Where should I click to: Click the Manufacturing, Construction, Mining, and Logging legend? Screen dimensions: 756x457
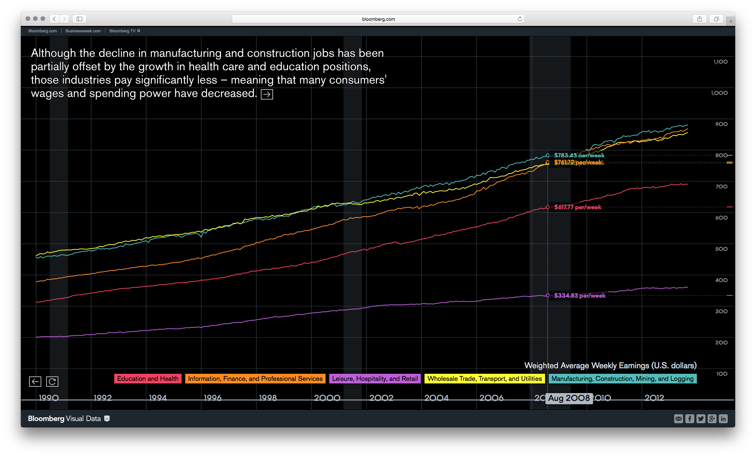(622, 379)
